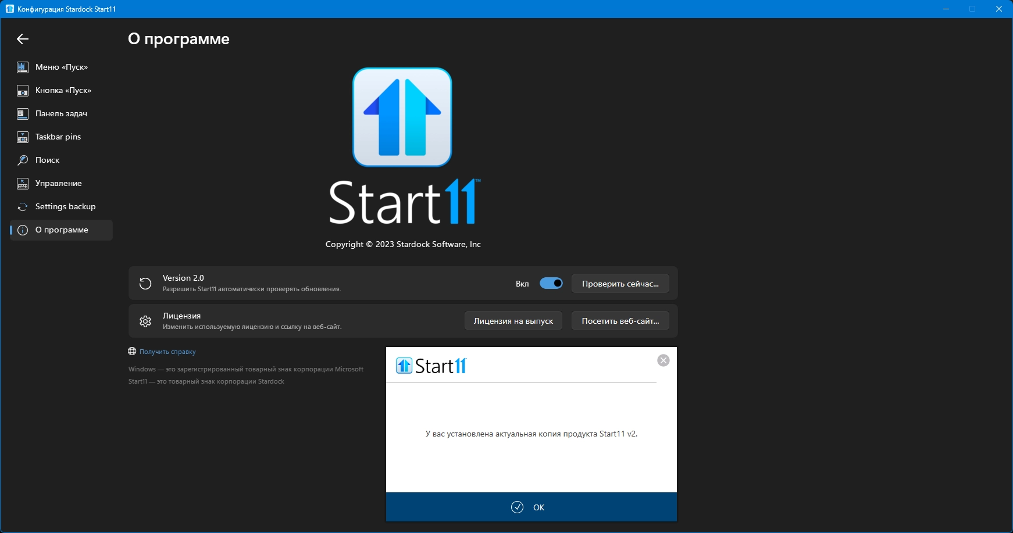Click the Start11 icon in the title bar
Image resolution: width=1013 pixels, height=533 pixels.
pos(10,9)
